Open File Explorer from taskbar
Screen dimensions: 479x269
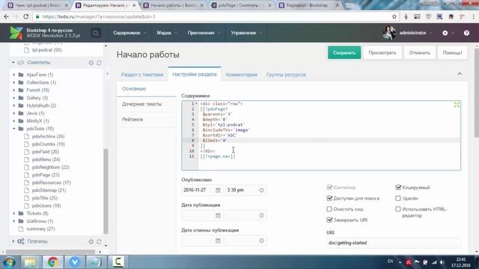[x=30, y=262]
